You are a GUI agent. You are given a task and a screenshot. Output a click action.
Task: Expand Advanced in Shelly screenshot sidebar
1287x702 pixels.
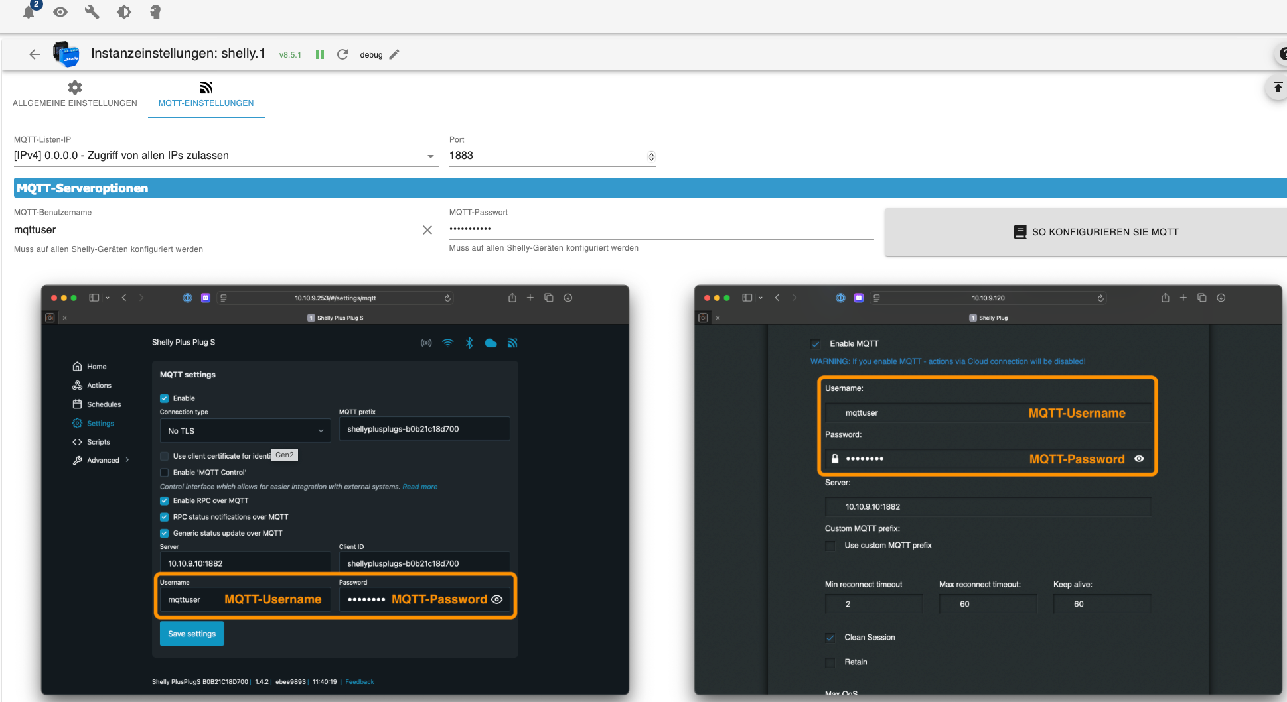101,461
